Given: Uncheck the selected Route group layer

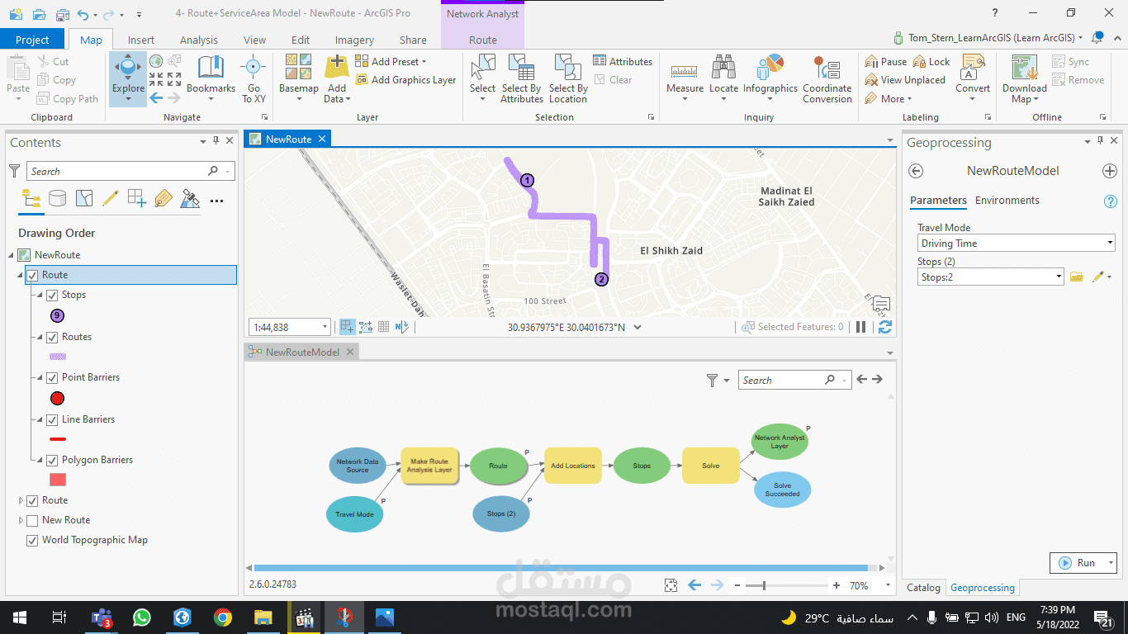Looking at the screenshot, I should [x=32, y=275].
